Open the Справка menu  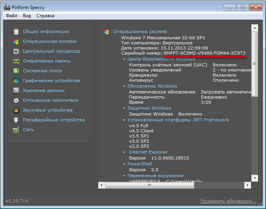click(x=45, y=16)
